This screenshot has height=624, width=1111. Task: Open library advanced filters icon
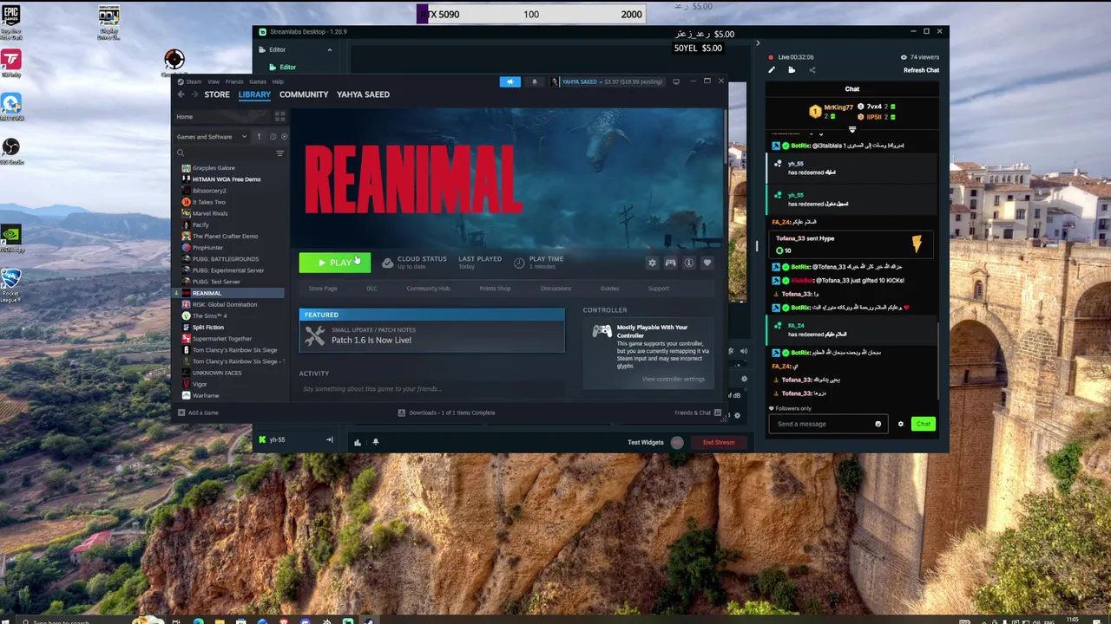(279, 153)
